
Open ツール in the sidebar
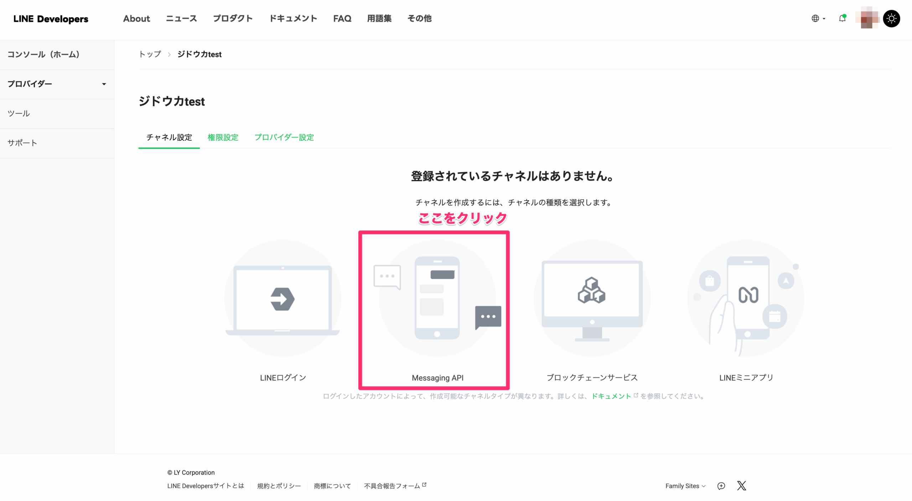pyautogui.click(x=57, y=114)
